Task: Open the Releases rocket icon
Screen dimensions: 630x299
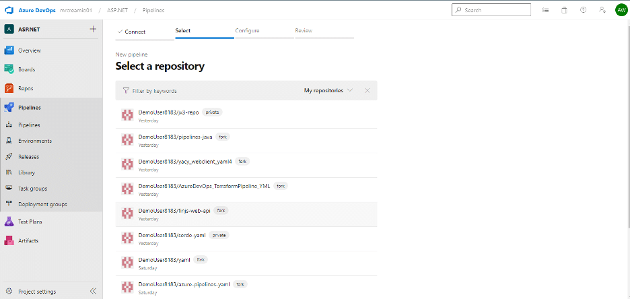Action: [9, 157]
